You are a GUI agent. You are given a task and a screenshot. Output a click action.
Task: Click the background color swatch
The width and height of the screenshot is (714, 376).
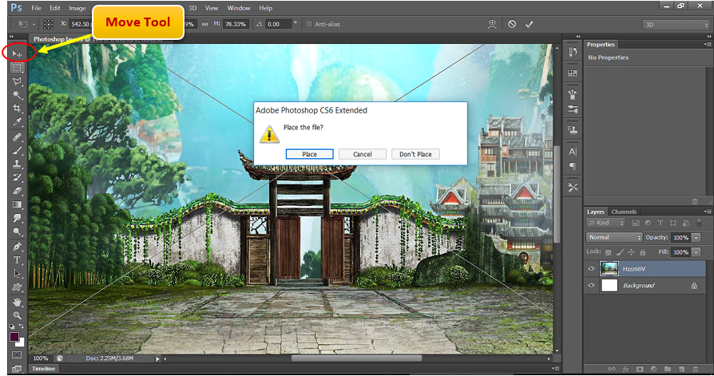21,342
